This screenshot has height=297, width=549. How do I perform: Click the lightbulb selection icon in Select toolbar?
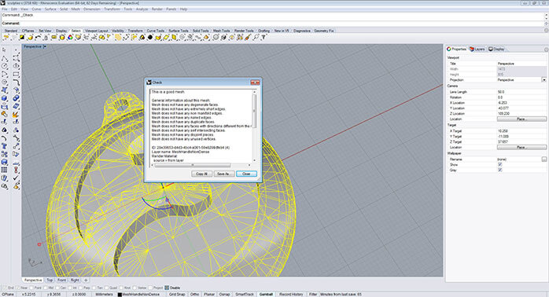[232, 37]
